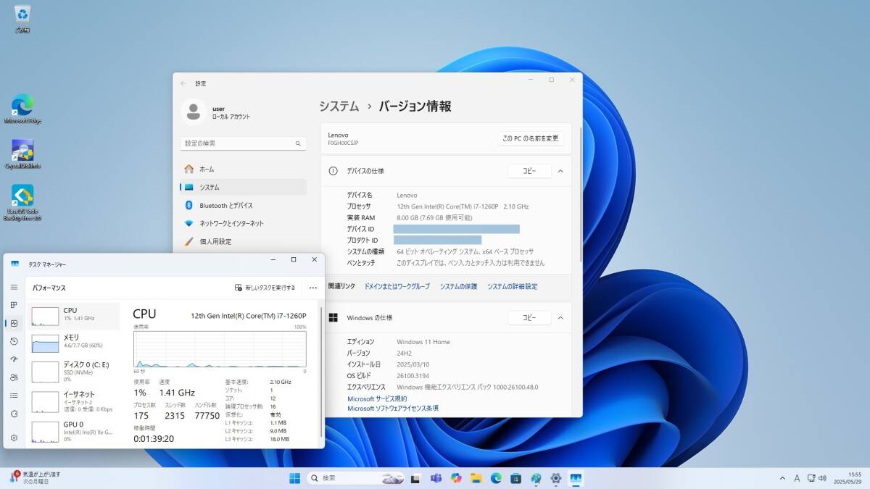Show hidden tray icons chevron
The width and height of the screenshot is (870, 489).
pyautogui.click(x=782, y=478)
